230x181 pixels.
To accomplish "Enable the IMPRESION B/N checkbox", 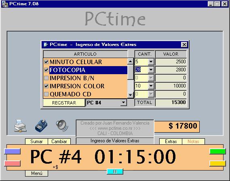I will click(46, 78).
